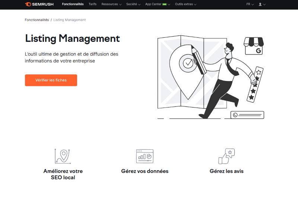
Task: Click the thumbs-up reviews icon
Action: [x=226, y=156]
